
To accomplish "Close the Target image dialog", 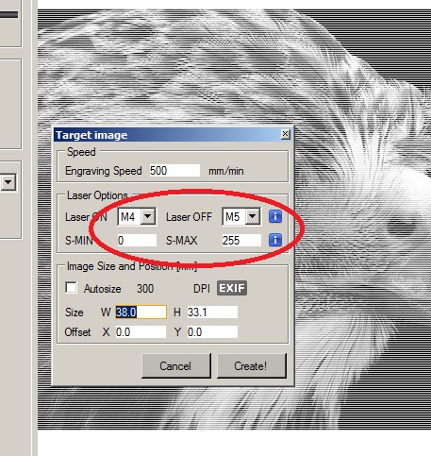I will tap(285, 134).
